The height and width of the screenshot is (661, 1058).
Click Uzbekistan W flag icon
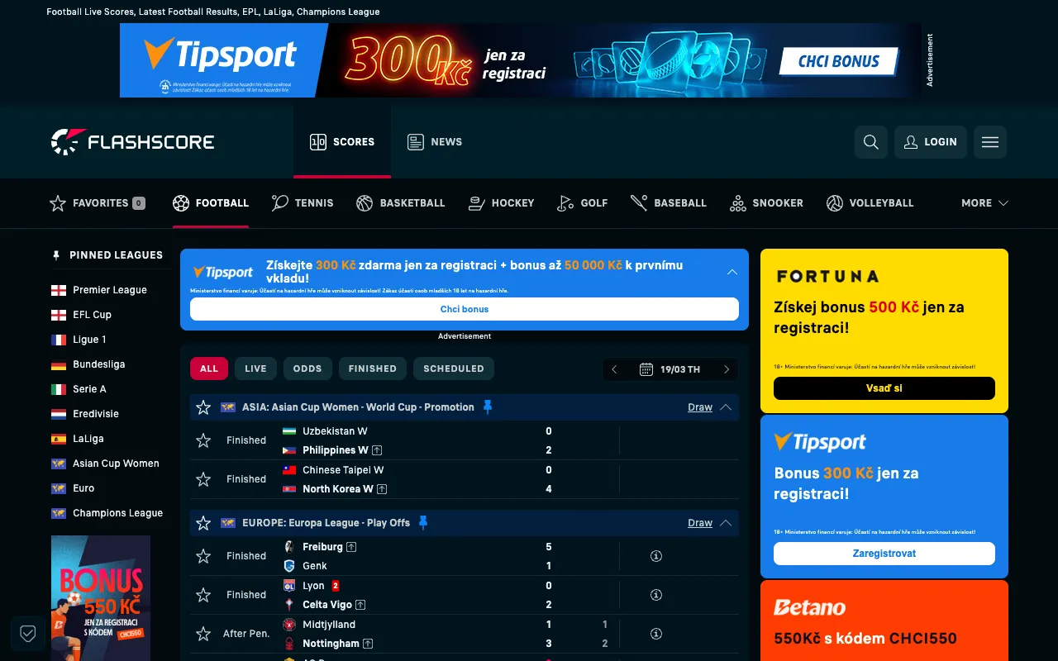click(x=289, y=431)
